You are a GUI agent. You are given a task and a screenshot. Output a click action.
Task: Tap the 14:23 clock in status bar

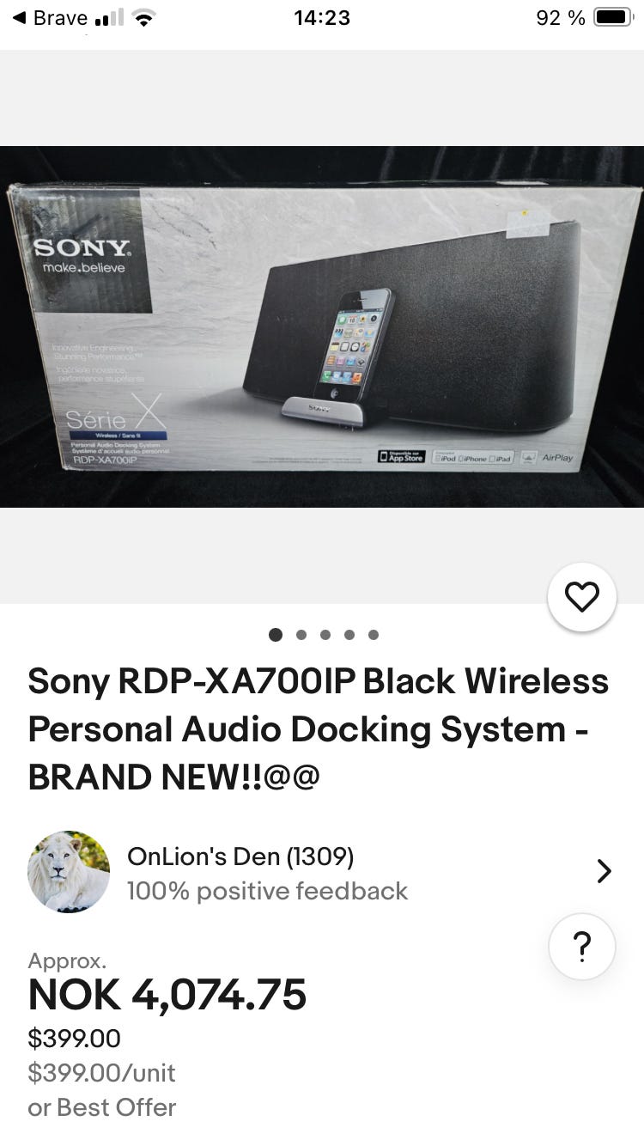(x=322, y=17)
